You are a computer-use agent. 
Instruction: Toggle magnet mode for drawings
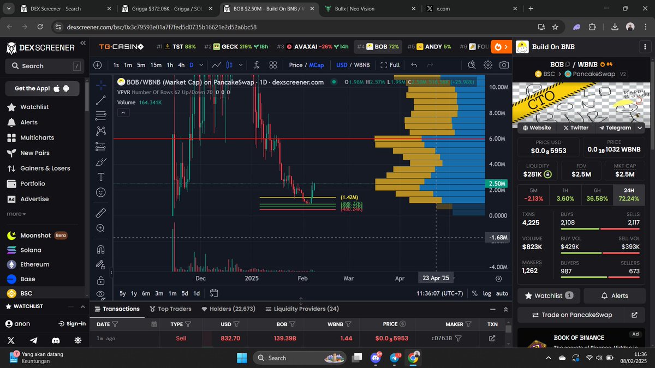pos(101,249)
